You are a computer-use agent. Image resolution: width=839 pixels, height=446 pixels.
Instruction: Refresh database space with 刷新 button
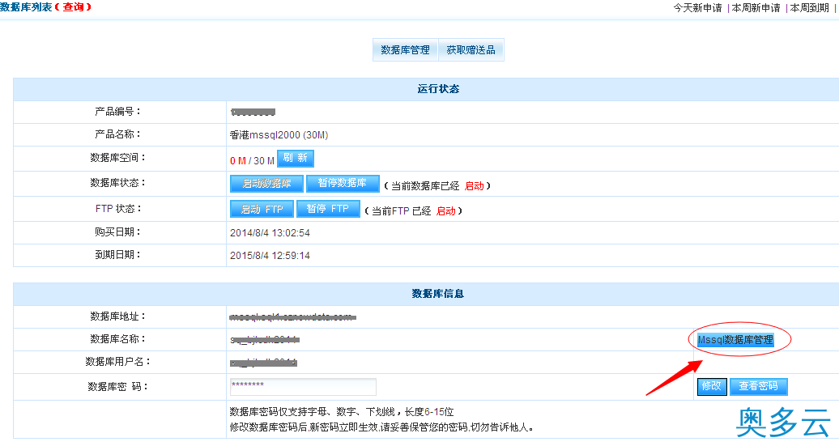click(296, 159)
